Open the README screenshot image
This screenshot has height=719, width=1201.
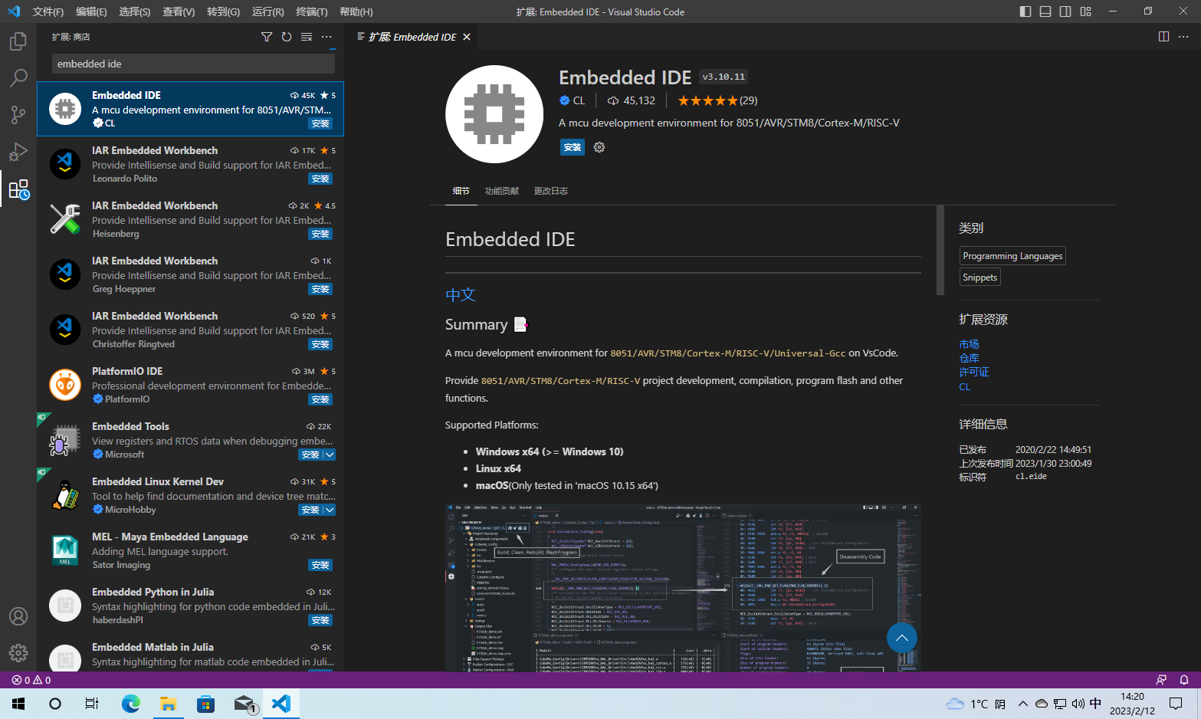[x=683, y=587]
